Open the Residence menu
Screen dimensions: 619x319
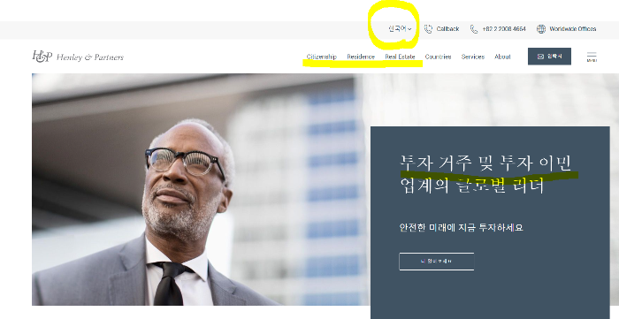coord(361,57)
